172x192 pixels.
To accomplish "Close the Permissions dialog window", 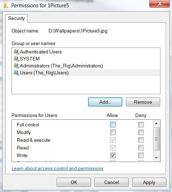I will point(160,4).
